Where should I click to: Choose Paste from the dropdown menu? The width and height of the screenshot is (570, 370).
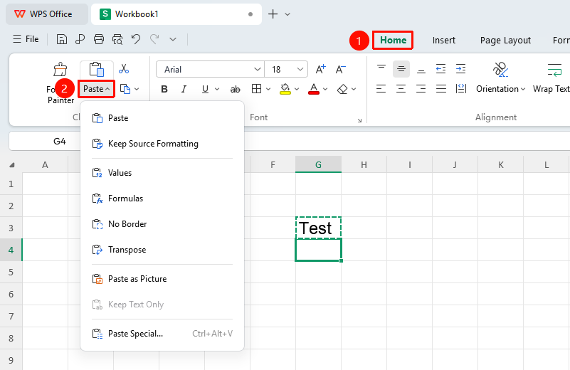pos(162,118)
